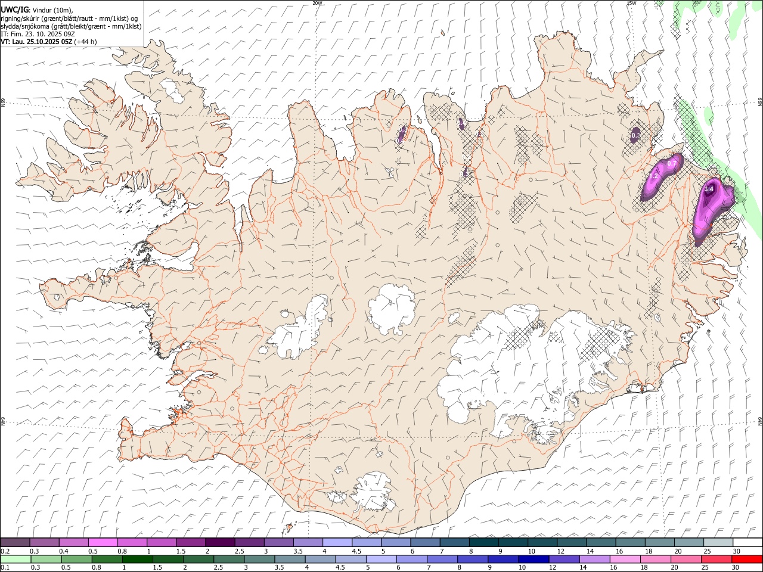Click the 20W longitude label
763x572 pixels.
(x=317, y=3)
